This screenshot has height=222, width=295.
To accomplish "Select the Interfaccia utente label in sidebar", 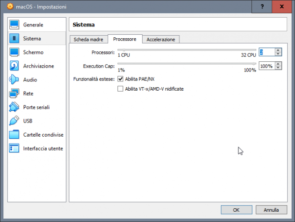I will click(x=43, y=148).
